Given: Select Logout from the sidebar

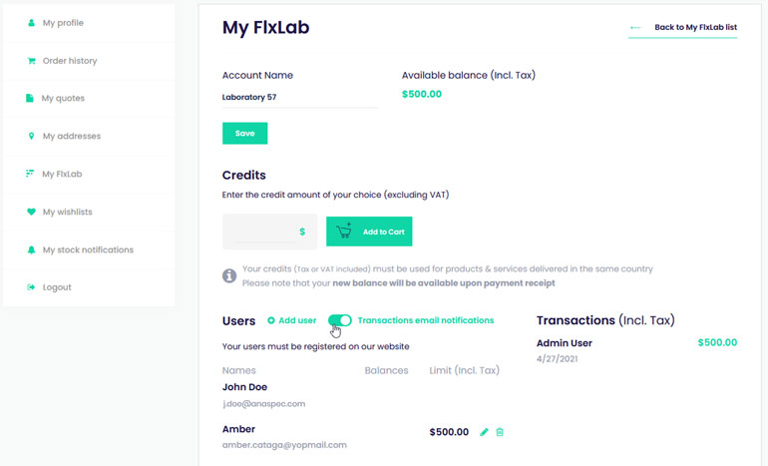Looking at the screenshot, I should [57, 287].
